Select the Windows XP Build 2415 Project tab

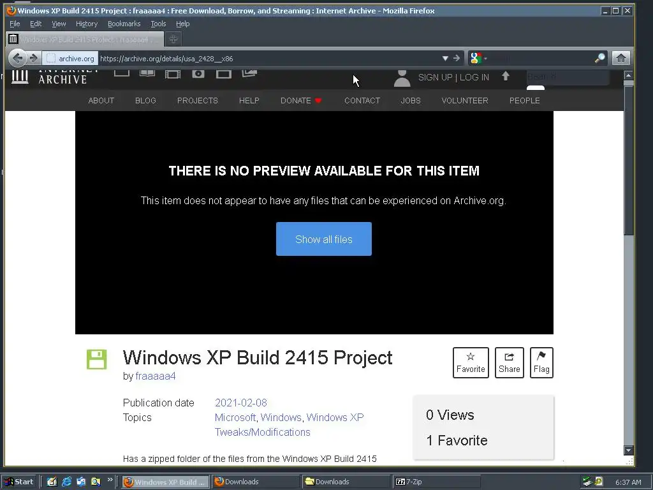[x=85, y=39]
